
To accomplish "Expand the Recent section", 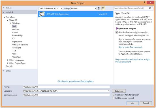I will tap(4, 8).
